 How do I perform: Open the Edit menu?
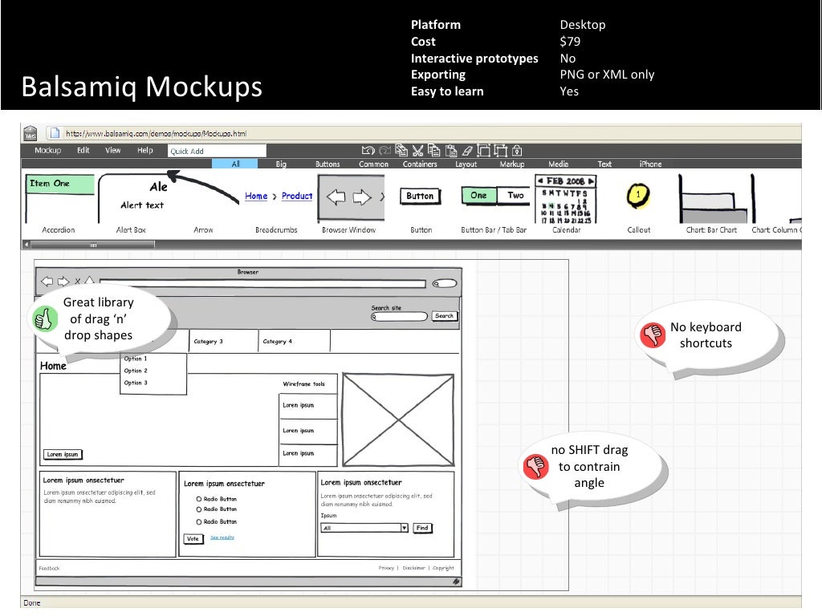[x=83, y=150]
